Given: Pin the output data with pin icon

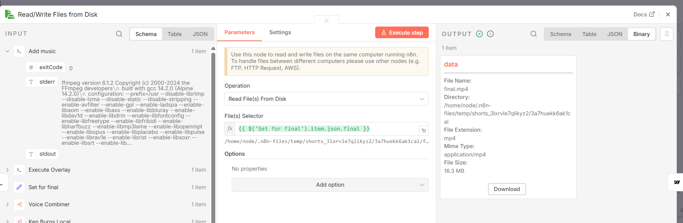Looking at the screenshot, I should (x=667, y=34).
